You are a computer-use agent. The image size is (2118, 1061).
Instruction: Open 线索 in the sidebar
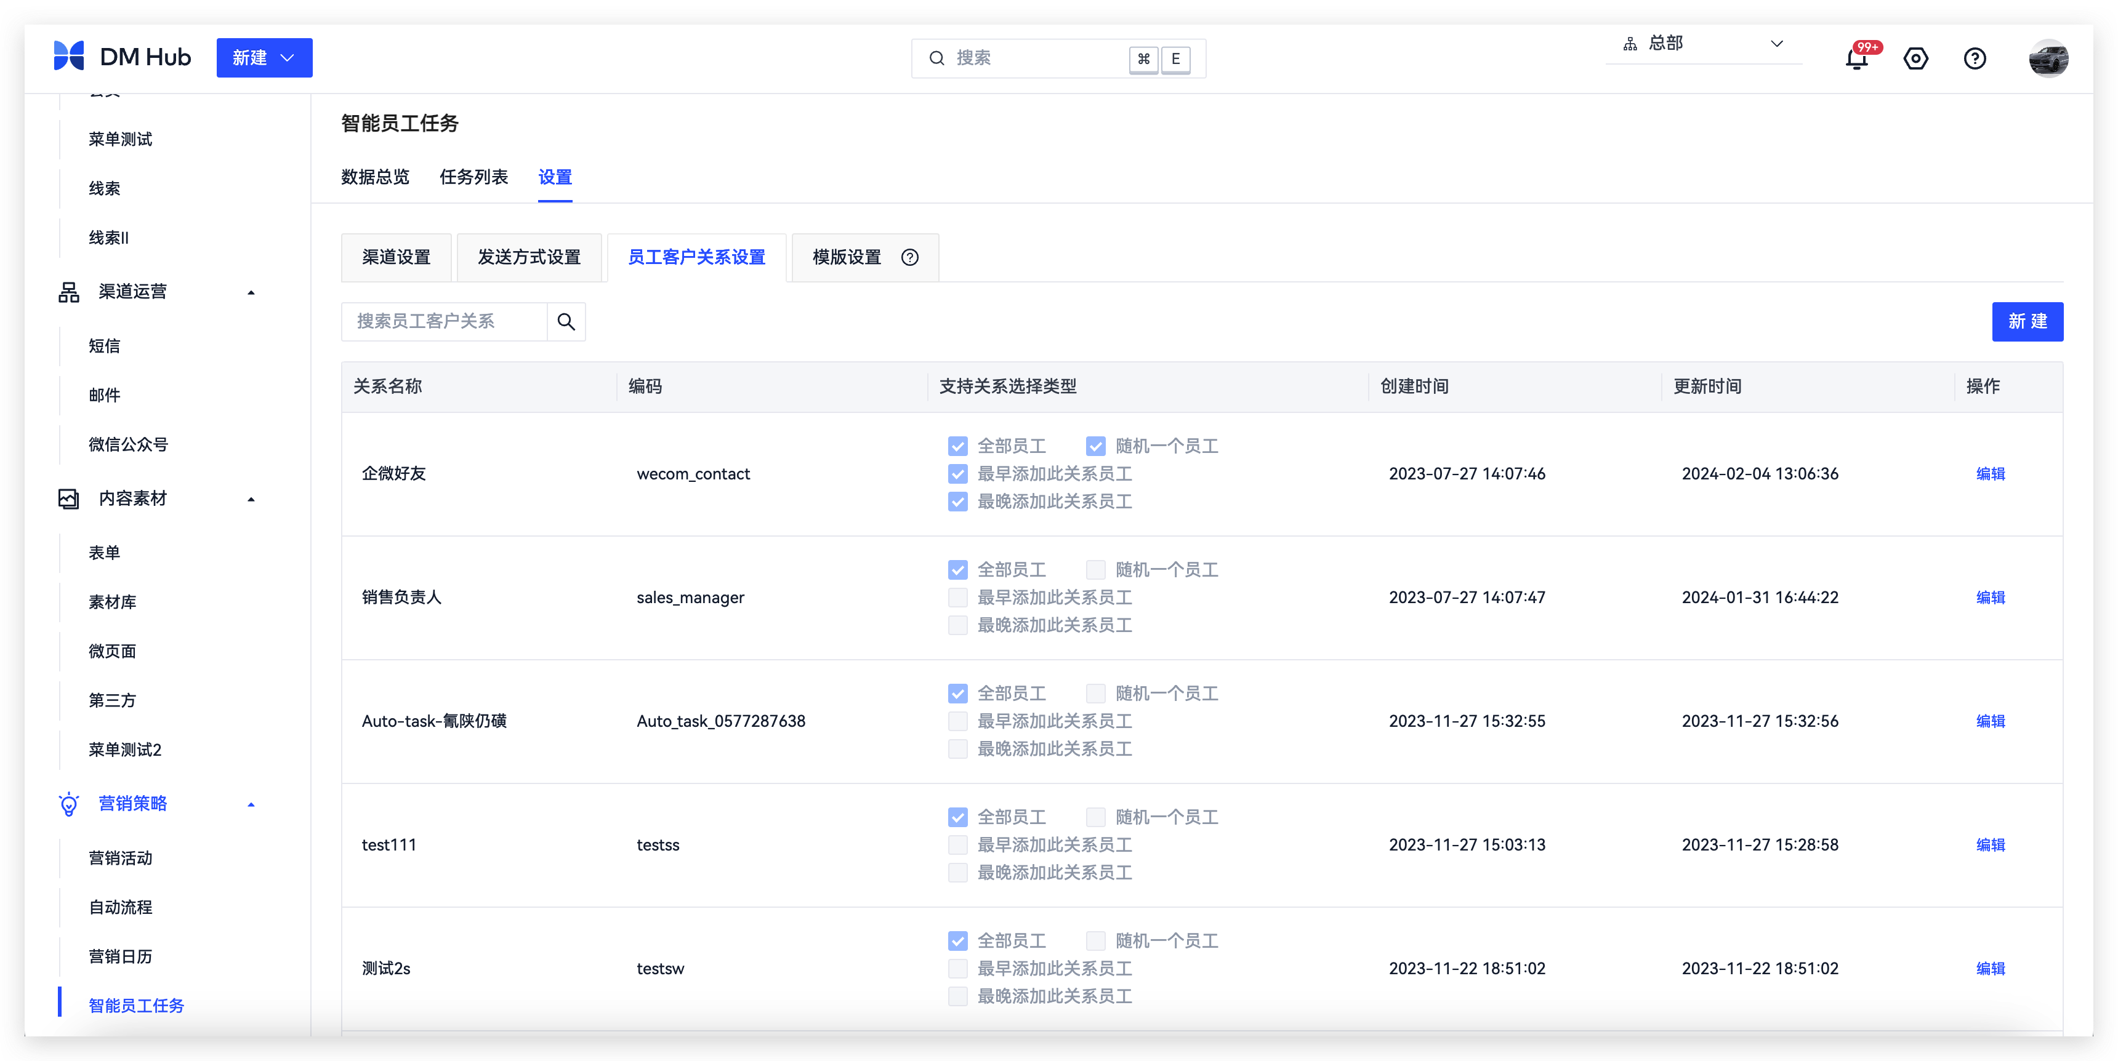[x=105, y=188]
